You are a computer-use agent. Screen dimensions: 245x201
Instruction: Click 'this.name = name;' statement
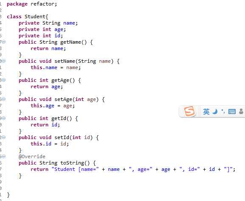click(x=56, y=67)
